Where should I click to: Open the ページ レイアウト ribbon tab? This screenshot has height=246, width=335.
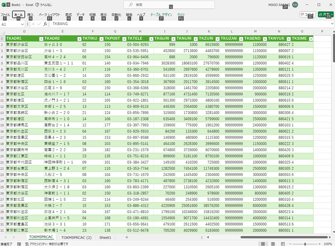coord(49,14)
